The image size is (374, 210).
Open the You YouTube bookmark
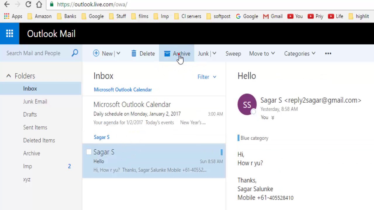[x=295, y=16]
